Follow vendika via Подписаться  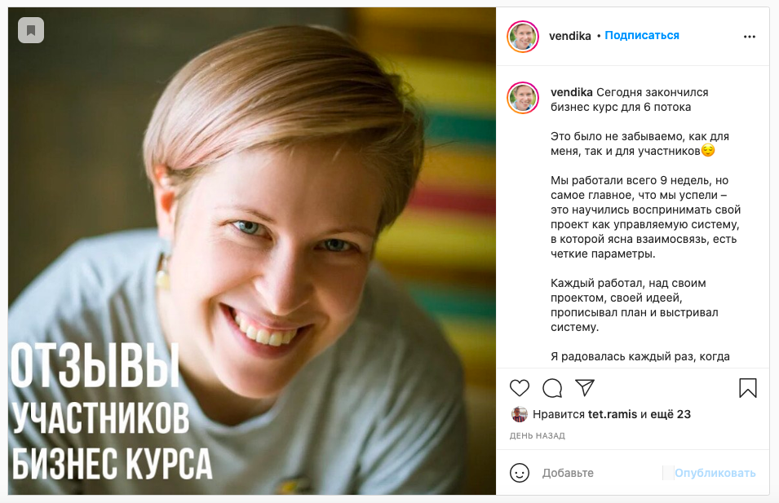coord(642,35)
